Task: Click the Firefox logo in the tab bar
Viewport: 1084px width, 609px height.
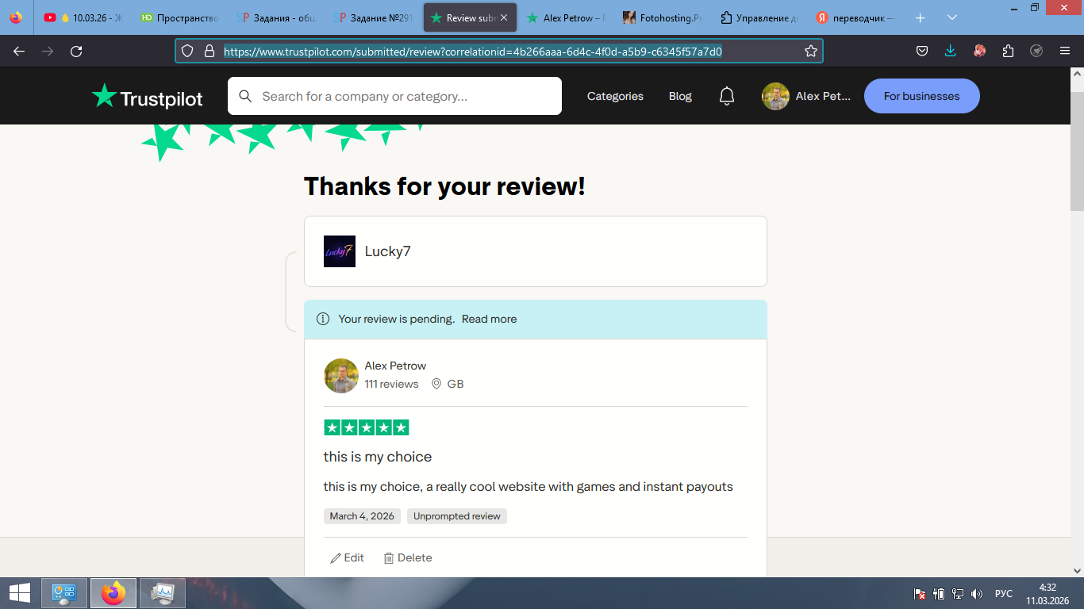Action: pyautogui.click(x=16, y=17)
